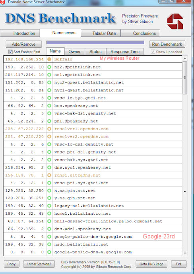Click the Latest Version? button
The width and height of the screenshot is (194, 274).
pos(39,264)
